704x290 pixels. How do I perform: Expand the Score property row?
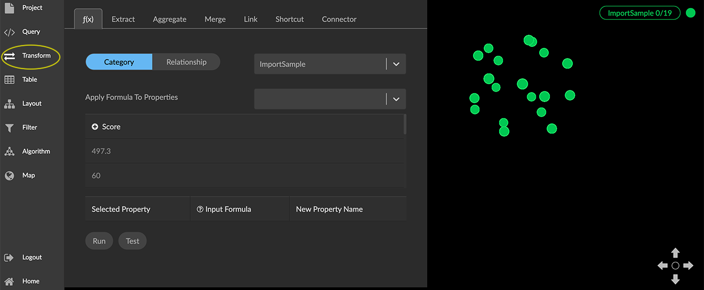(95, 127)
